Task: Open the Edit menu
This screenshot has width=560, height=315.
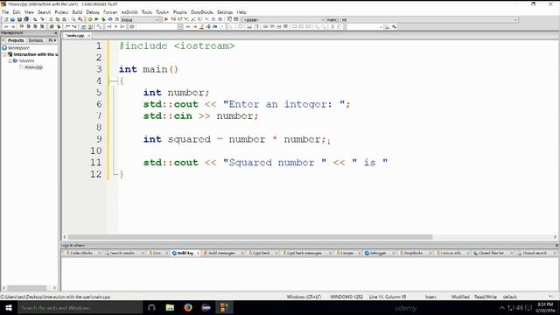Action: click(17, 12)
